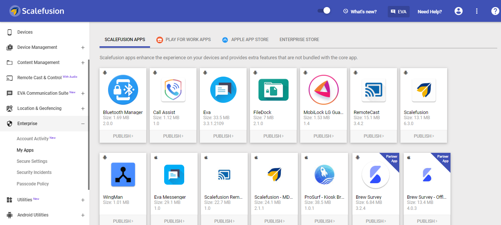
Task: Click the Enterprise shield icon in sidebar
Action: click(x=10, y=124)
